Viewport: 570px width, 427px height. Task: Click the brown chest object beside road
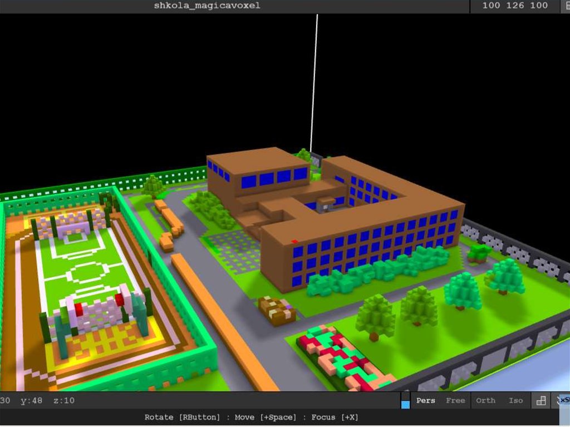coord(277,310)
